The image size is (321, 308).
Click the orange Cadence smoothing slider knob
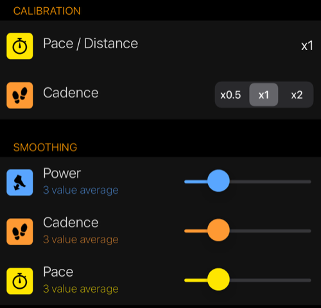coord(218,230)
